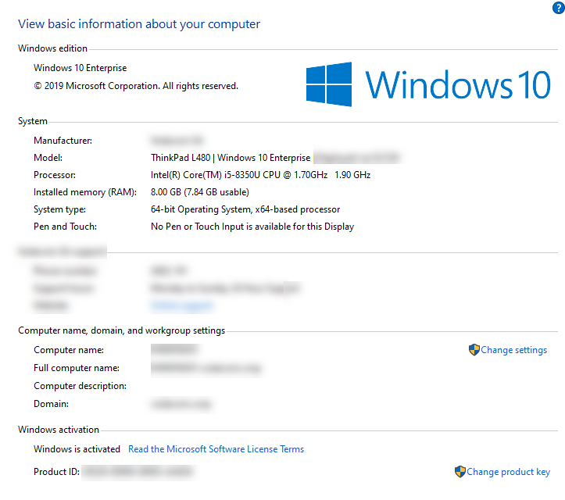Click the 'Model:' label
565x500 pixels.
(48, 158)
